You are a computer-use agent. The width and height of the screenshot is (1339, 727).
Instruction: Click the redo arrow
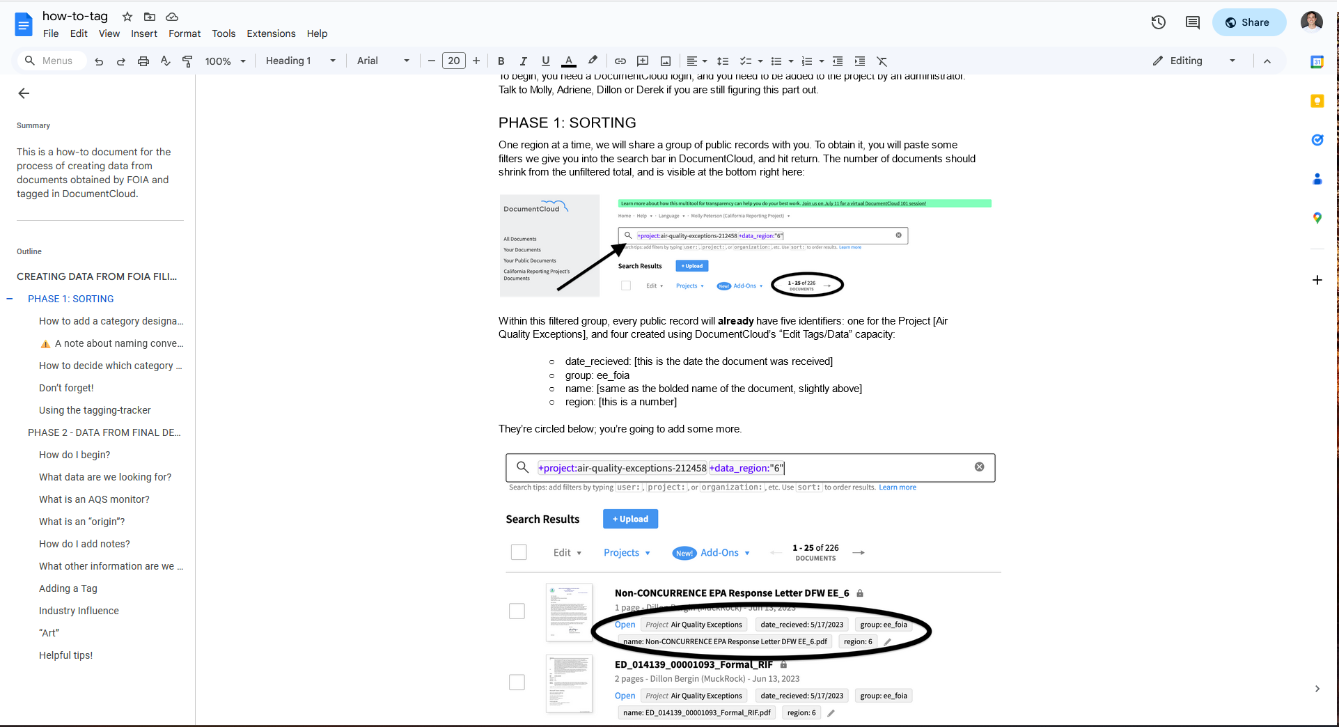click(120, 61)
